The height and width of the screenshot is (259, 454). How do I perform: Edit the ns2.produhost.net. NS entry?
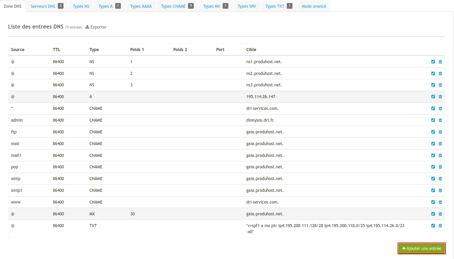tap(433, 74)
